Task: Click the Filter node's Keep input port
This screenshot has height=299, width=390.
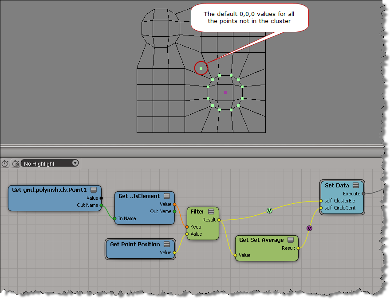Action: tap(187, 227)
